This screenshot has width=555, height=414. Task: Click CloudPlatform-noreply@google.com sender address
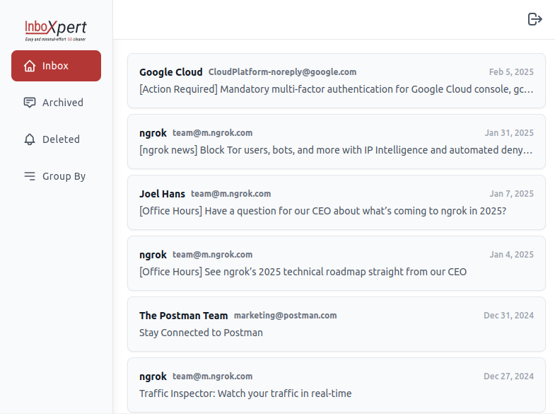click(x=282, y=72)
